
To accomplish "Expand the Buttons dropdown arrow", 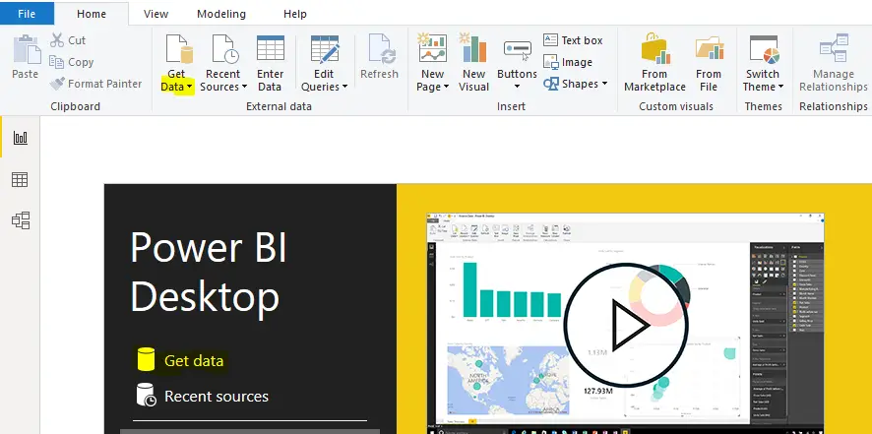I will tap(517, 87).
